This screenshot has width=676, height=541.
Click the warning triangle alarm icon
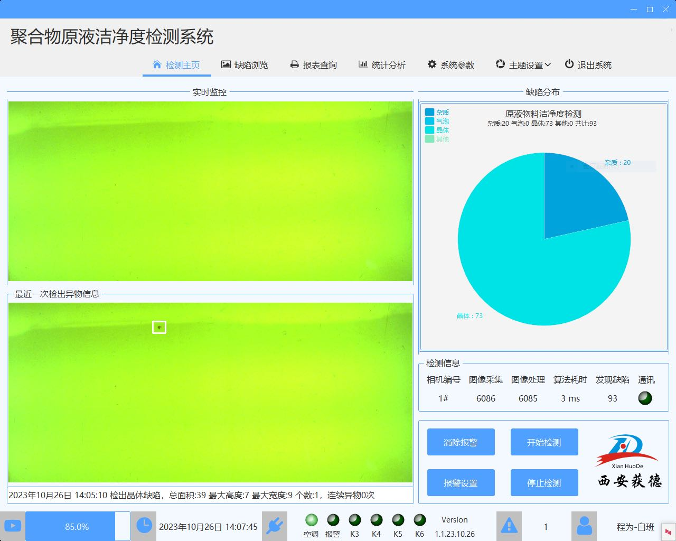pyautogui.click(x=509, y=526)
